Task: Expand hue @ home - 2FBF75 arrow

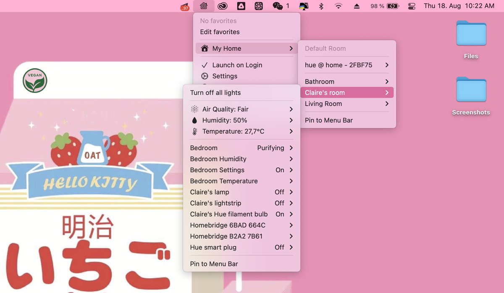Action: pos(387,65)
